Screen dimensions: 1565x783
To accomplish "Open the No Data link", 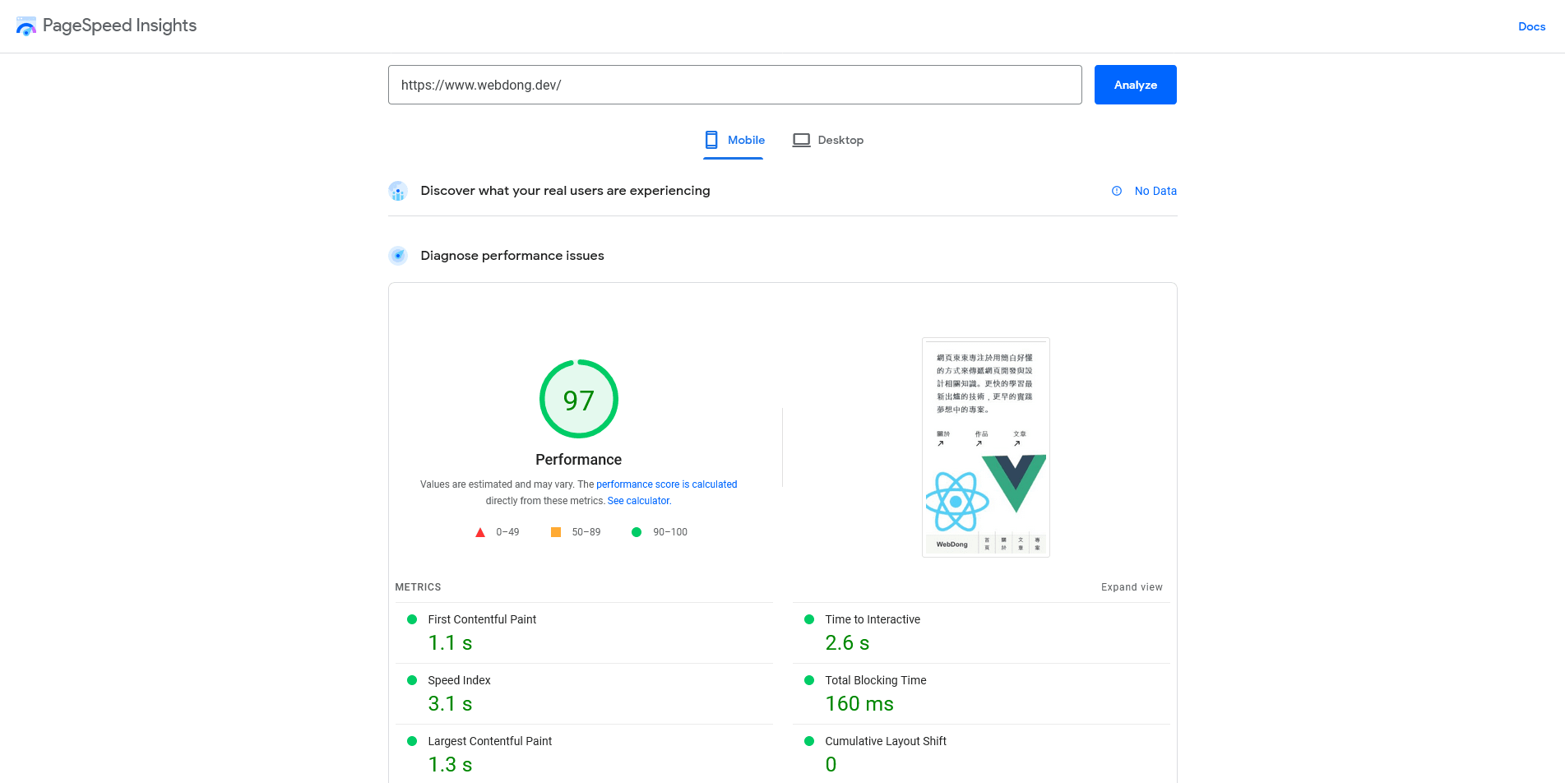I will [x=1155, y=191].
